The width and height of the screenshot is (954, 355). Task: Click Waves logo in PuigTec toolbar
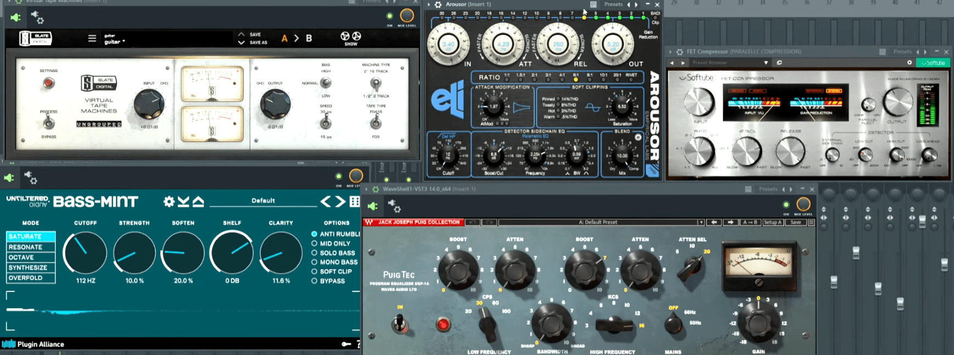click(369, 222)
